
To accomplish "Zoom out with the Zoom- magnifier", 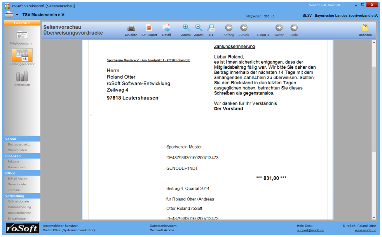I will [x=199, y=28].
